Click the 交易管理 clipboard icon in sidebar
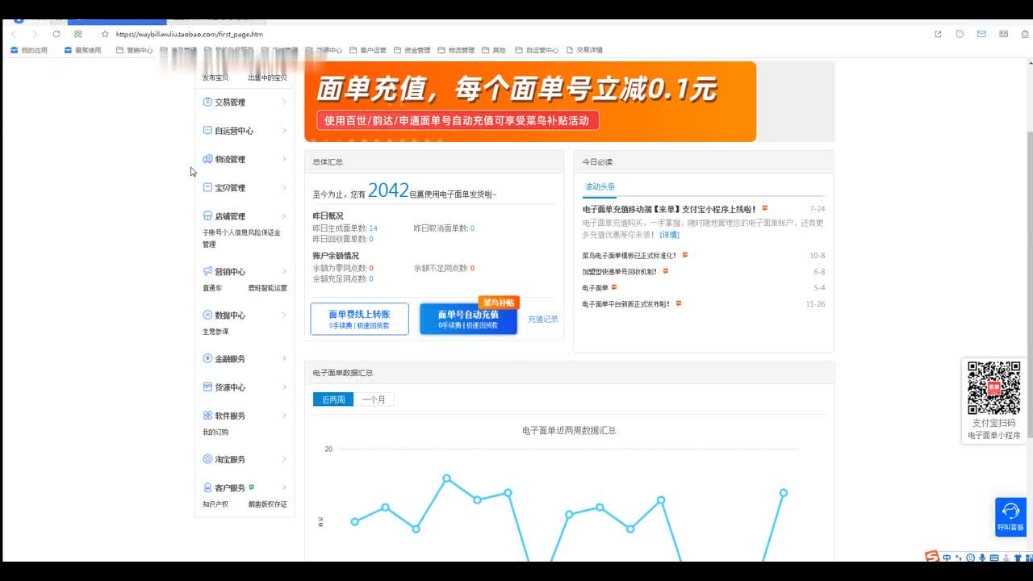The image size is (1033, 581). click(207, 102)
